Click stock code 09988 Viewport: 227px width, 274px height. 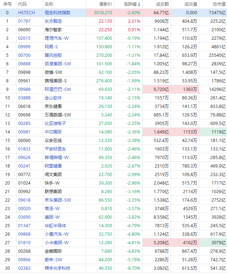pos(24,89)
